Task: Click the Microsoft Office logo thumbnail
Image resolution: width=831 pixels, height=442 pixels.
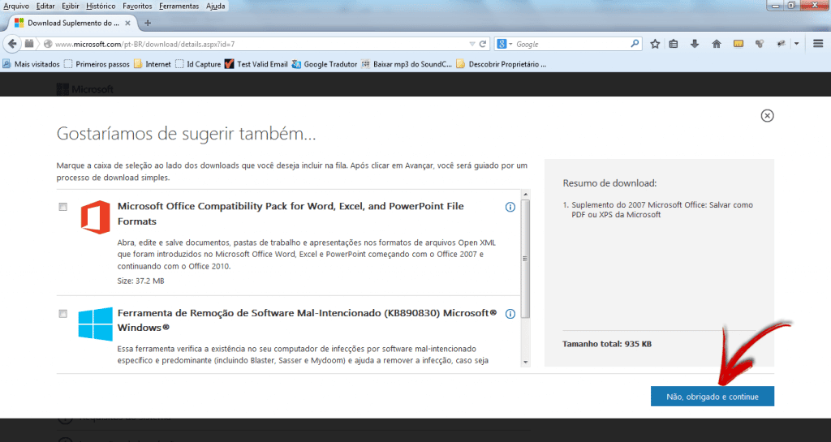Action: coord(96,217)
